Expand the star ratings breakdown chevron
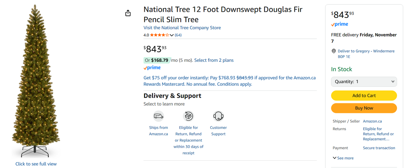This screenshot has width=408, height=168. pos(172,35)
